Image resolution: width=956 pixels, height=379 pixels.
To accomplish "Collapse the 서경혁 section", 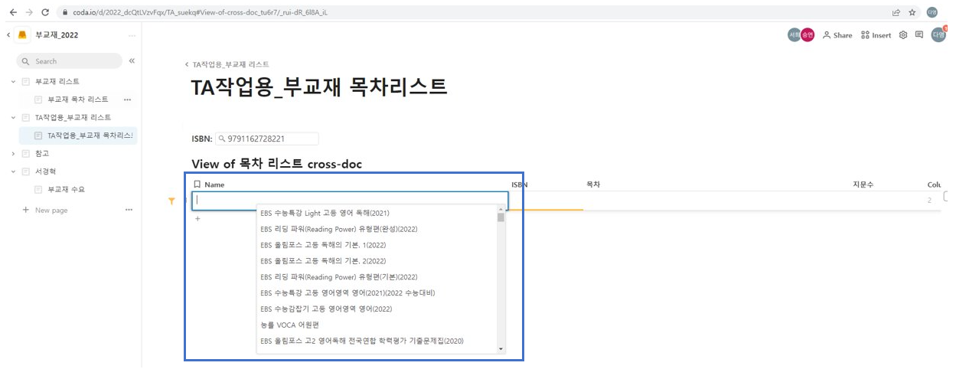I will click(x=13, y=172).
